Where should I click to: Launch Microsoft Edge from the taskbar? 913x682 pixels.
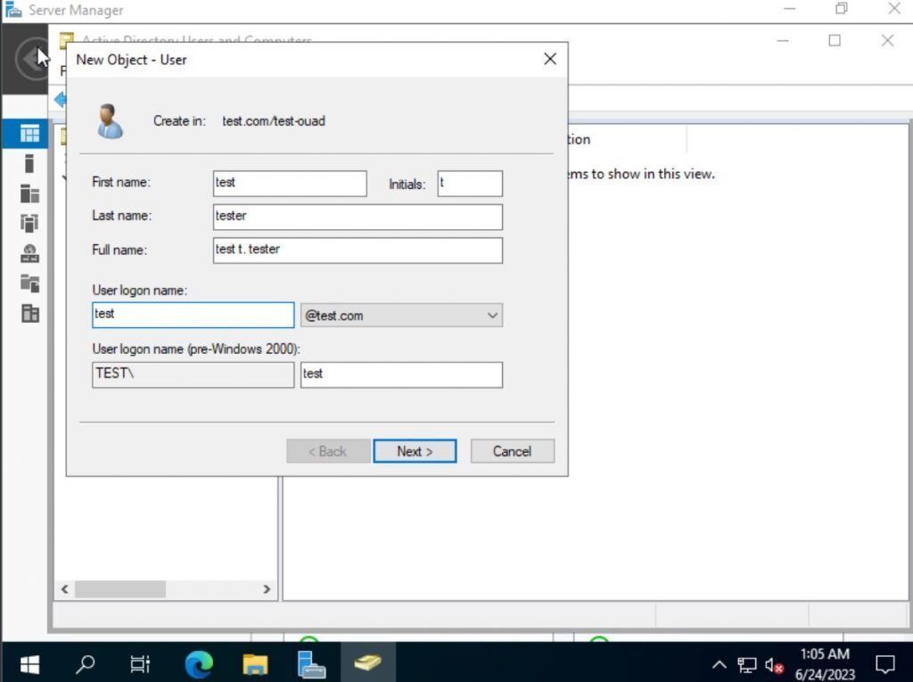click(198, 663)
